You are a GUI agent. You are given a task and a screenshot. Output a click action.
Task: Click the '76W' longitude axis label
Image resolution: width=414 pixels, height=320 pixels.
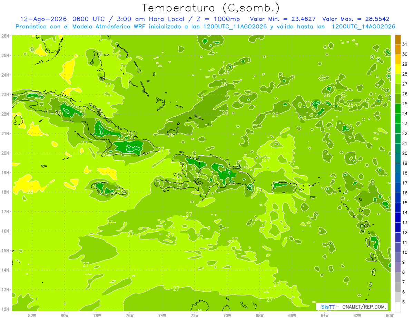tap(130, 315)
